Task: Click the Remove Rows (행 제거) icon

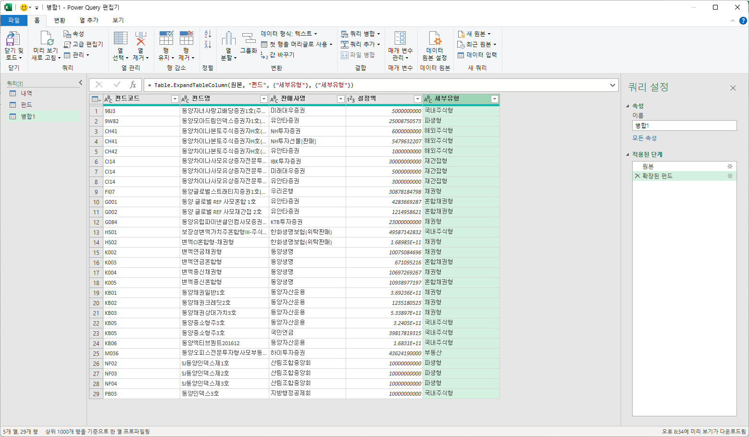Action: (186, 38)
